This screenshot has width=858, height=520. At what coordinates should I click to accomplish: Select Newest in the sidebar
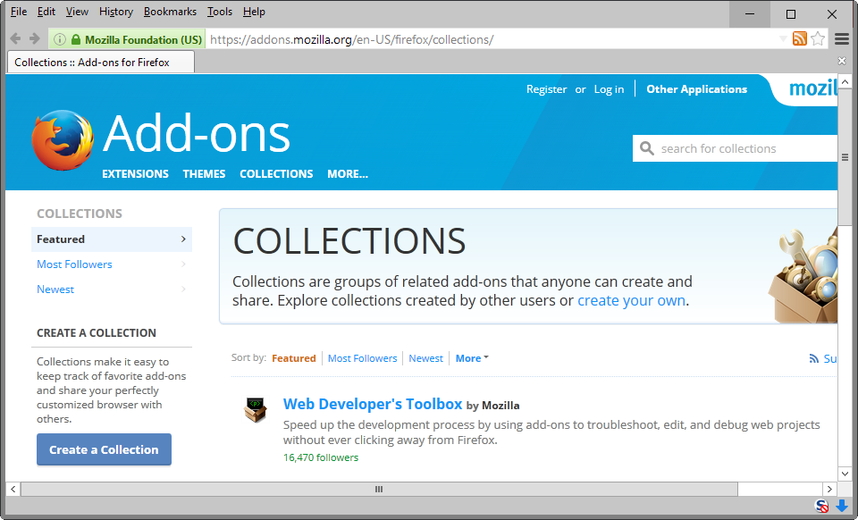point(55,289)
